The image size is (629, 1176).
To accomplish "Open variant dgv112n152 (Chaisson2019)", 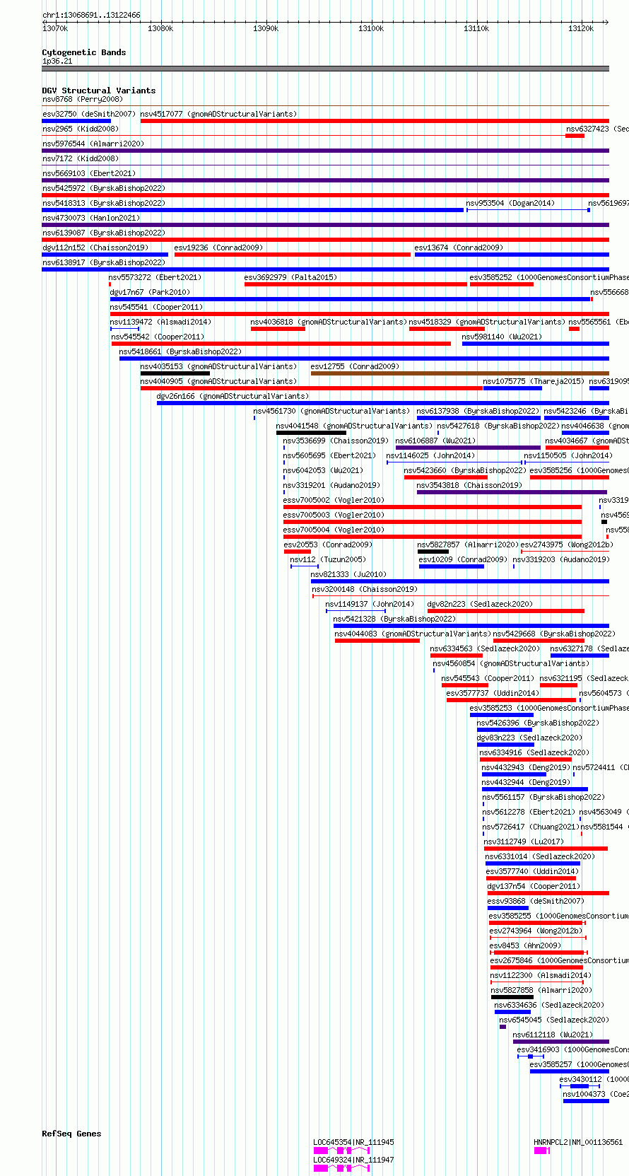I will [x=95, y=248].
